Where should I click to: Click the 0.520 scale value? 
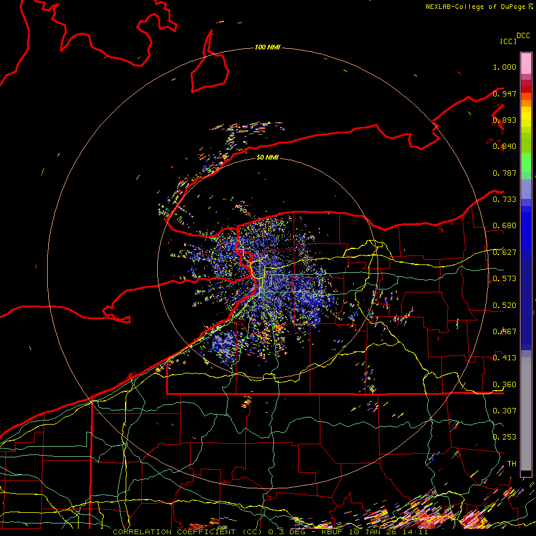[504, 306]
